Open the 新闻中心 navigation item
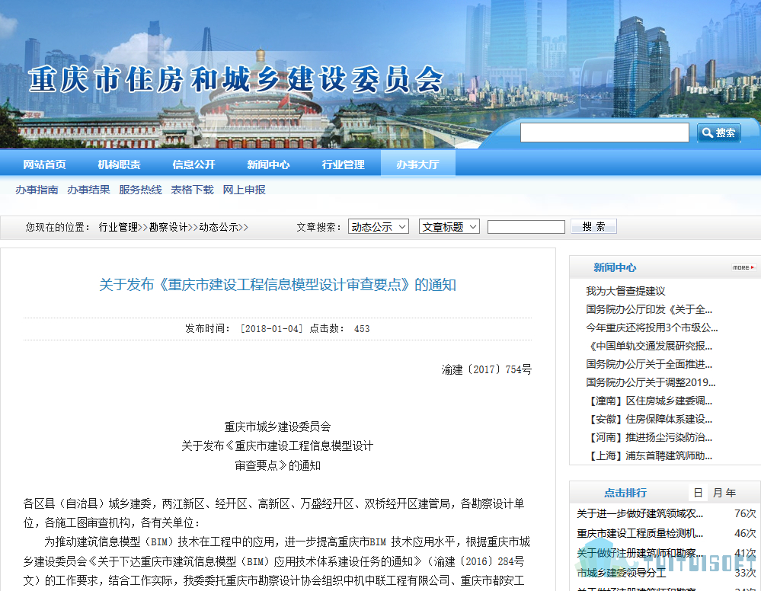Image resolution: width=761 pixels, height=591 pixels. point(268,165)
